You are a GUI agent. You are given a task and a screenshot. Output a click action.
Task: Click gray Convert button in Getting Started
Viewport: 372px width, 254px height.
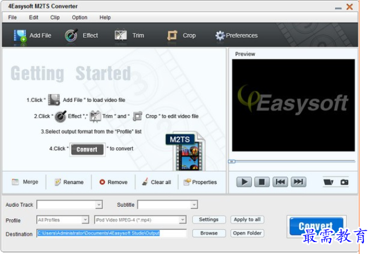pos(87,149)
